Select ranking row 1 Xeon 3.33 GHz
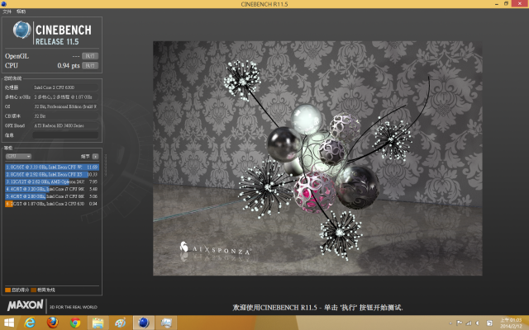This screenshot has height=330, width=529. point(52,167)
